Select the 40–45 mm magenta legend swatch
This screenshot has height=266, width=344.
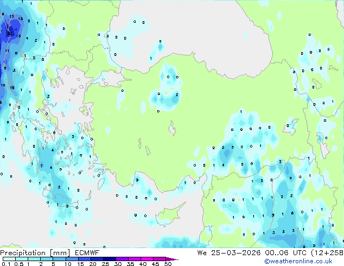tap(147, 259)
